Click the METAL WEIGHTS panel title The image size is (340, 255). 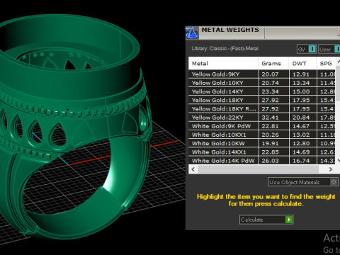[230, 30]
